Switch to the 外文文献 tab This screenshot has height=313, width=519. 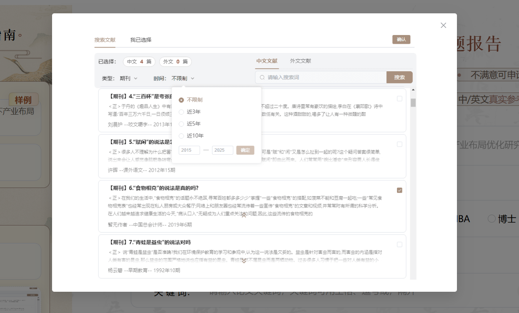pos(301,61)
